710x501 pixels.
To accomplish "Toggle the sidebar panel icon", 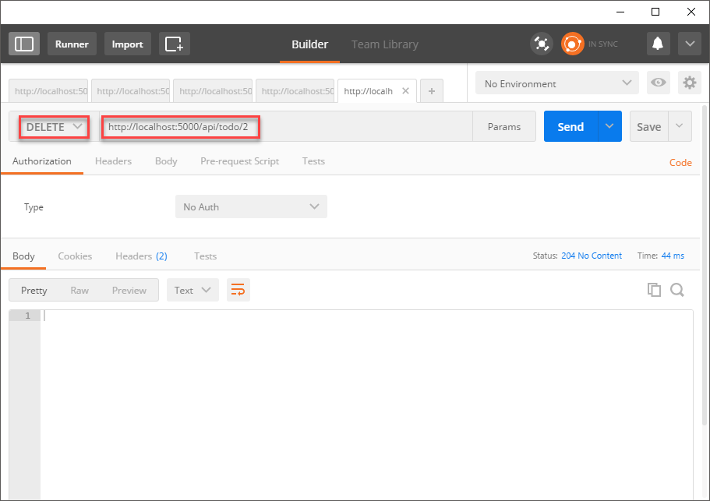I will (x=24, y=44).
